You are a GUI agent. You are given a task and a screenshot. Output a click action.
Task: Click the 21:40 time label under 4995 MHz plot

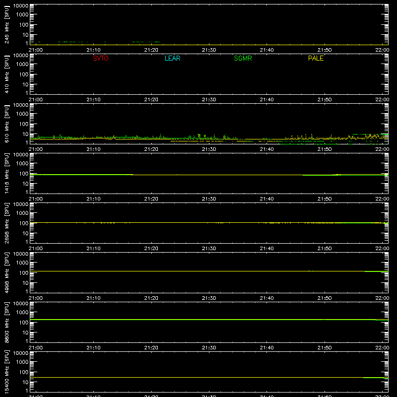[x=266, y=298]
